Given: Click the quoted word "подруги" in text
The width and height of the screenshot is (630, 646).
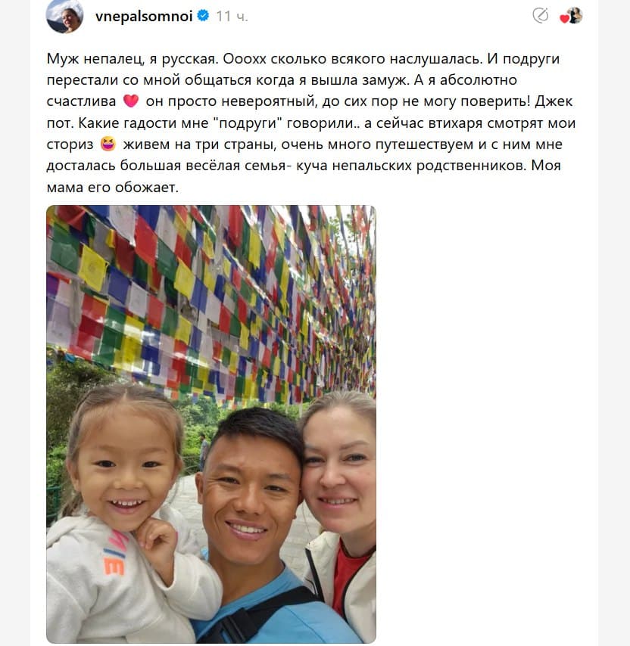Looking at the screenshot, I should click(247, 123).
